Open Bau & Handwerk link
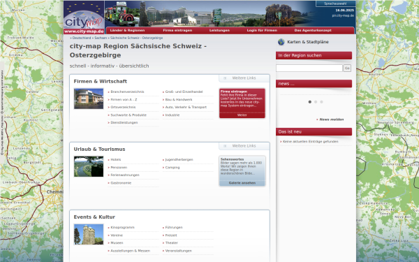Viewport: 419px width, 262px height. (x=179, y=99)
